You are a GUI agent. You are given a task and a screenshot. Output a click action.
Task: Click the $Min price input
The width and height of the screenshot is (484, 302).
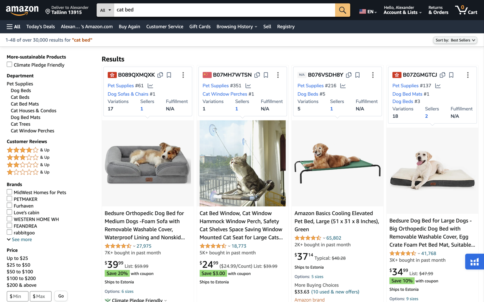18,296
